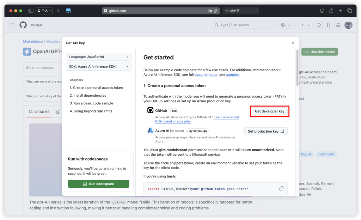This screenshot has width=361, height=220.
Task: Toggle the Safari sidebar icon
Action: [31, 11]
